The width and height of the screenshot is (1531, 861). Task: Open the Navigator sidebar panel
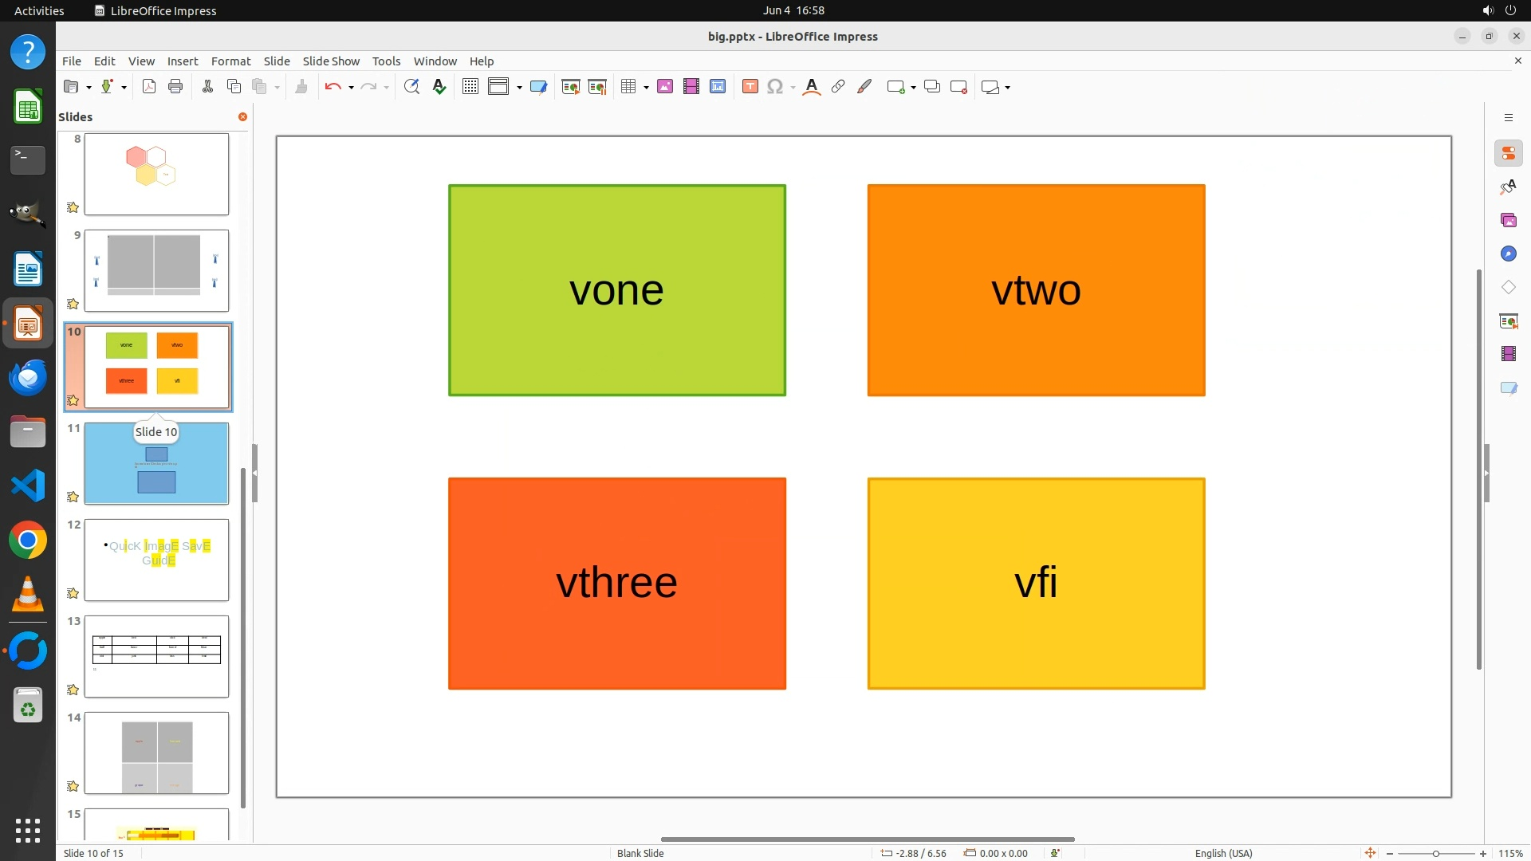[x=1508, y=254]
